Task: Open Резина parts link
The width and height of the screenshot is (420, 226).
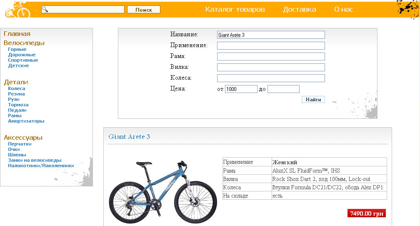Action: click(16, 94)
